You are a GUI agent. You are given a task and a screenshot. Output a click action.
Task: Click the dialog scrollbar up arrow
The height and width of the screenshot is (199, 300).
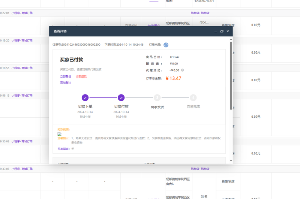pyautogui.click(x=231, y=39)
